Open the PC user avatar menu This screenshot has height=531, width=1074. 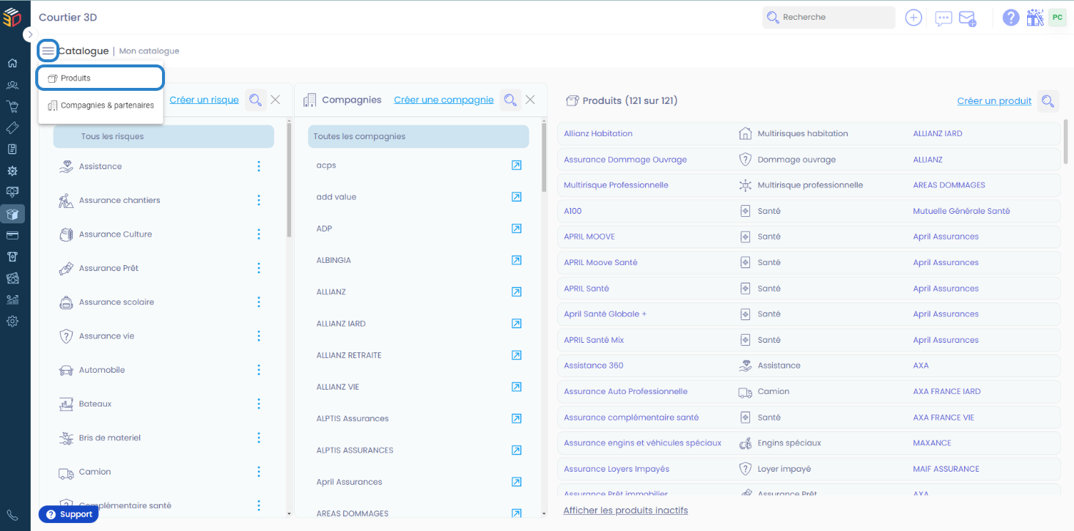(1057, 18)
